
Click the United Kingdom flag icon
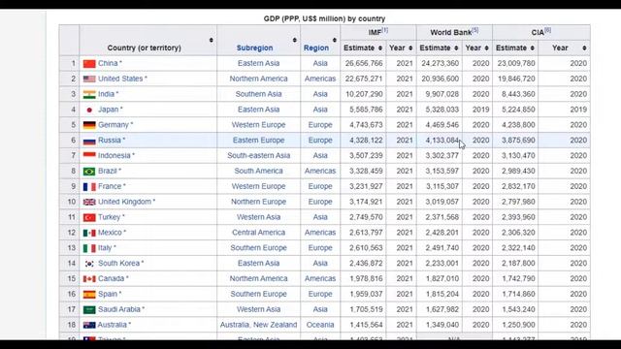point(89,202)
